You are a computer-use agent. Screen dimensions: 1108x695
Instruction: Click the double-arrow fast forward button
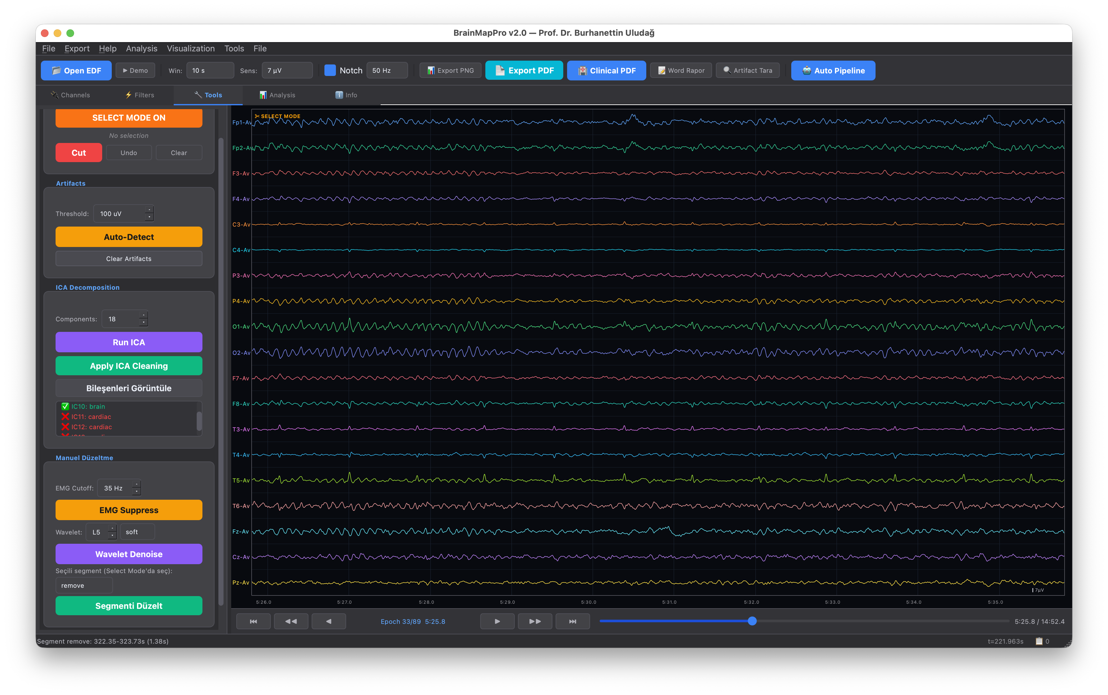coord(535,621)
